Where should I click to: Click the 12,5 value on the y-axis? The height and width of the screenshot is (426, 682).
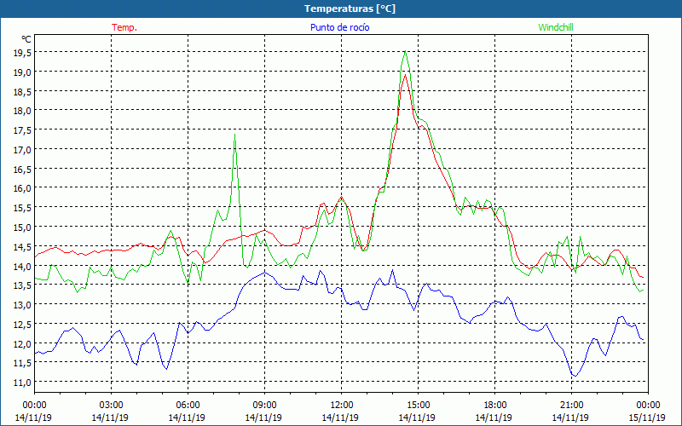(23, 324)
